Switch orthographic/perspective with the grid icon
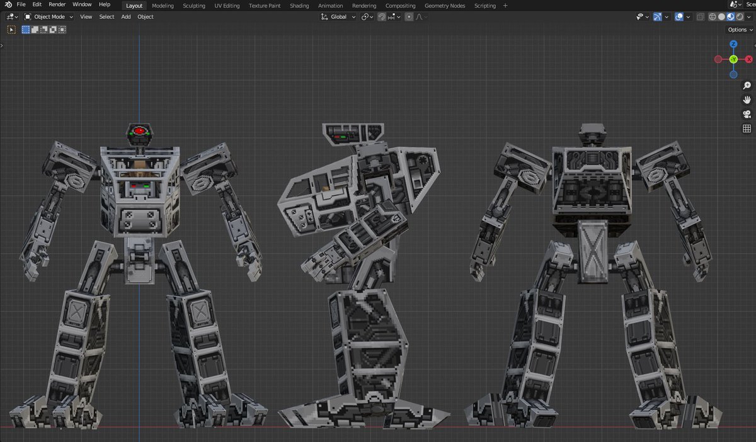This screenshot has width=756, height=442. (747, 128)
